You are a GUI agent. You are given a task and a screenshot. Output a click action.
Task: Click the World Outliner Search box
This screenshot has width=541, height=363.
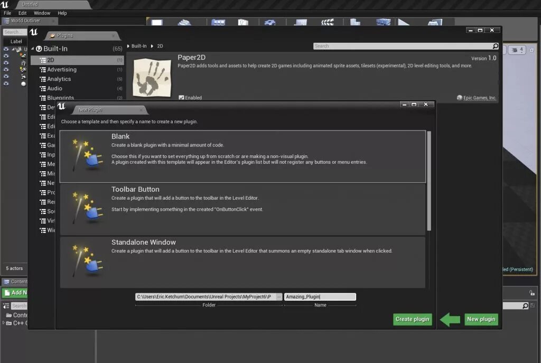15,32
